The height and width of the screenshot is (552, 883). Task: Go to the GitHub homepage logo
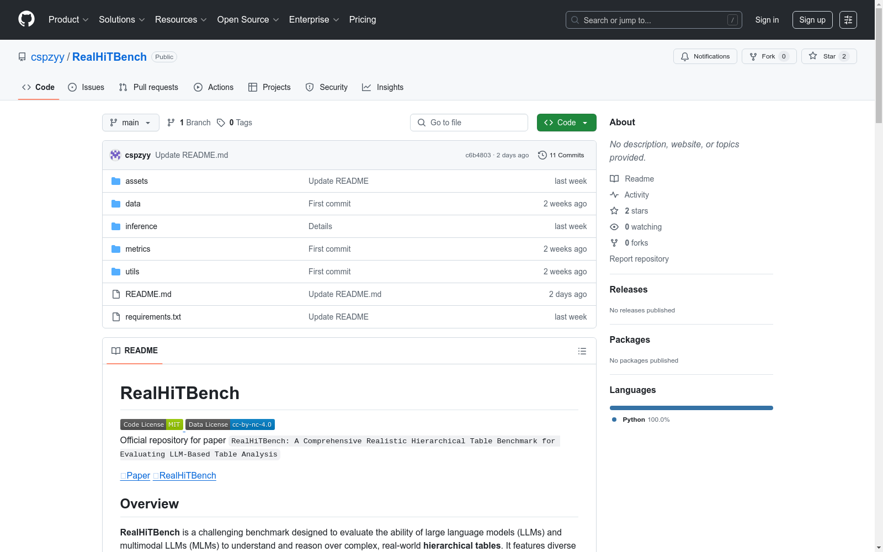[26, 19]
